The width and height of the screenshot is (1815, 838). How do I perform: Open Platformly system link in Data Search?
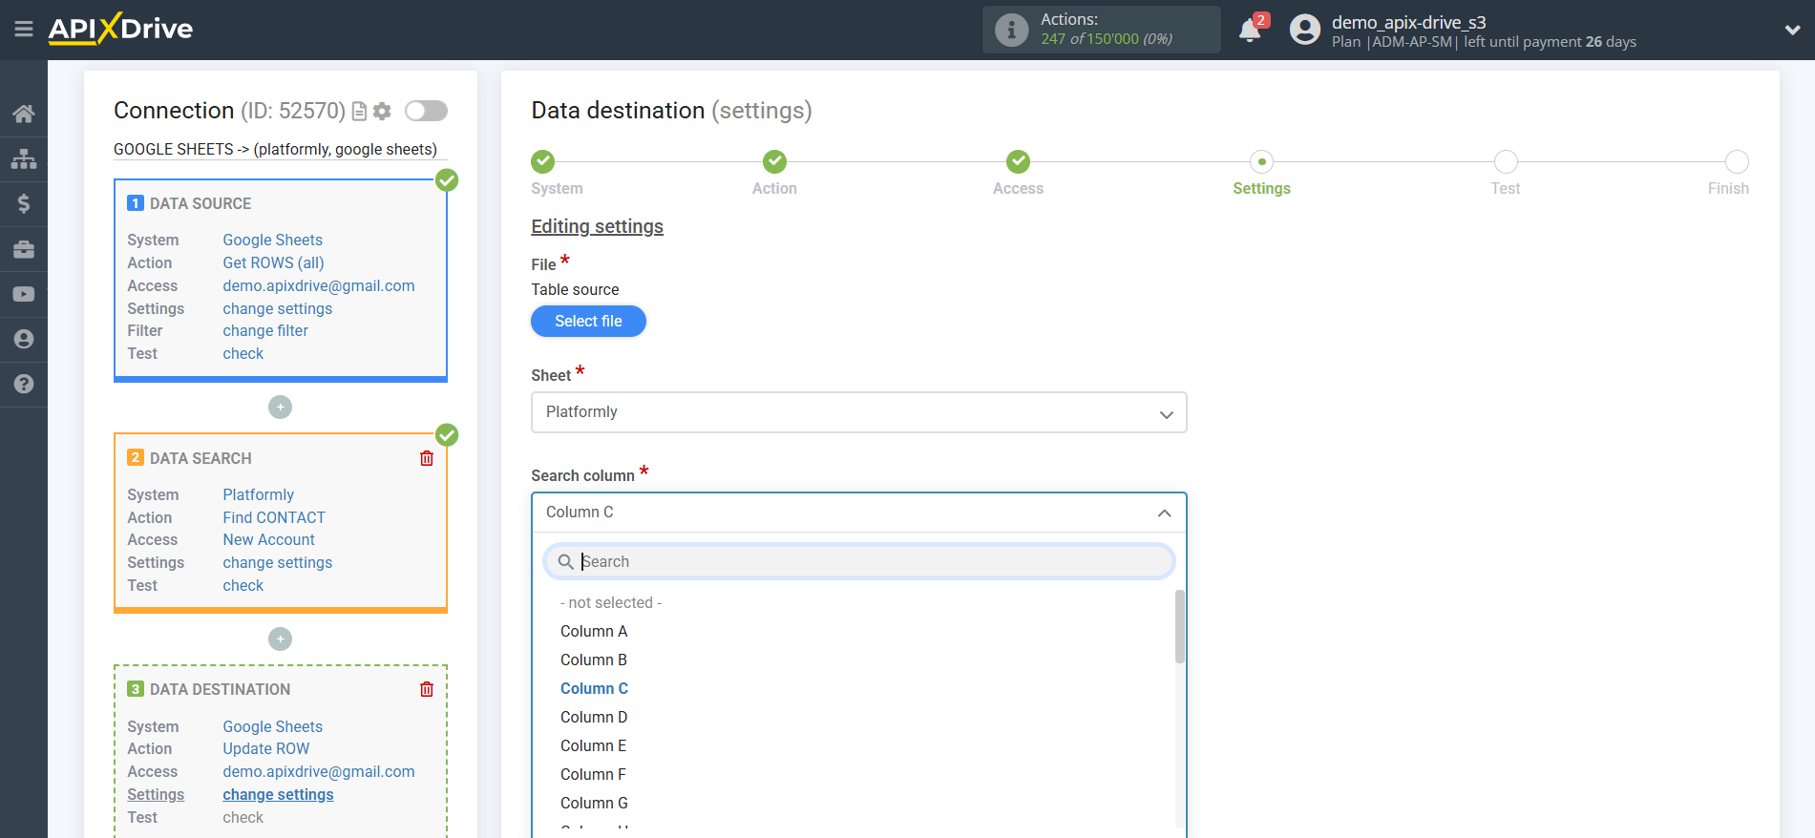258,494
